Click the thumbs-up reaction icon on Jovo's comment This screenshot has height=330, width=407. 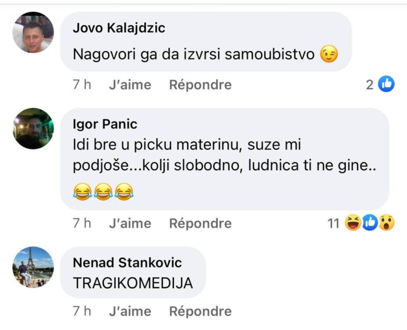pyautogui.click(x=386, y=85)
